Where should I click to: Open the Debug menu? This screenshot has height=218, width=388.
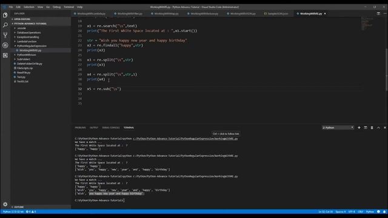[x=56, y=7]
